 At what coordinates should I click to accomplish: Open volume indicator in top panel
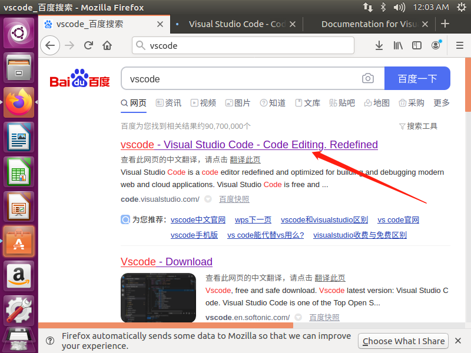coord(399,7)
